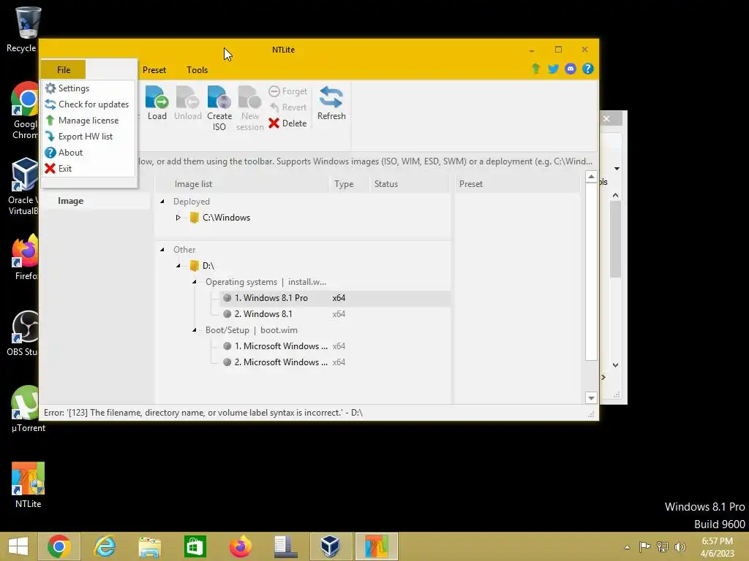Switch to the Preset ribbon tab
Screen dimensions: 749x561
(154, 69)
